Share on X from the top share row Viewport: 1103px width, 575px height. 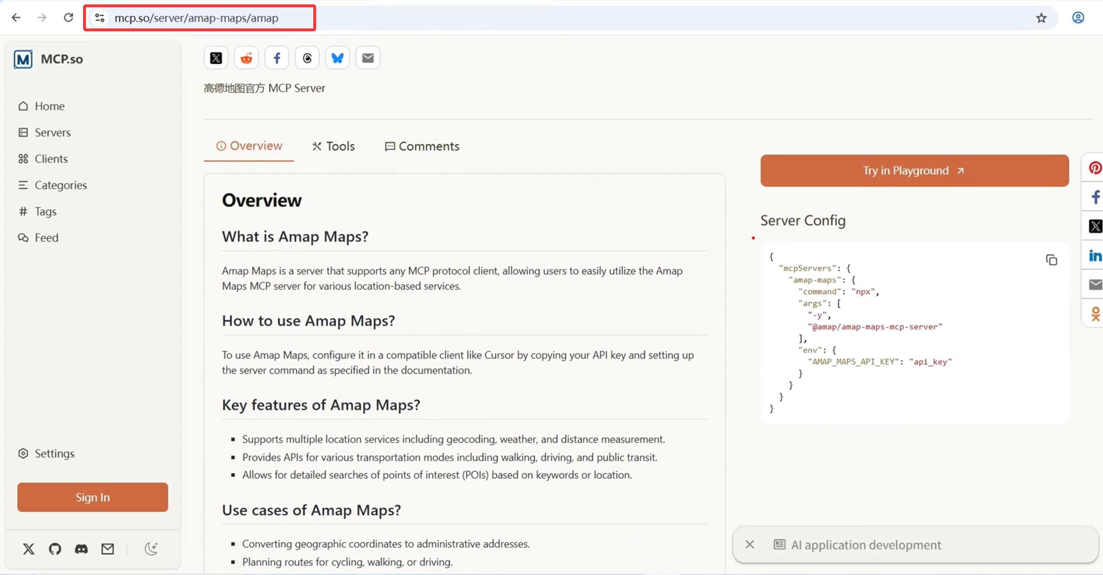click(x=216, y=58)
